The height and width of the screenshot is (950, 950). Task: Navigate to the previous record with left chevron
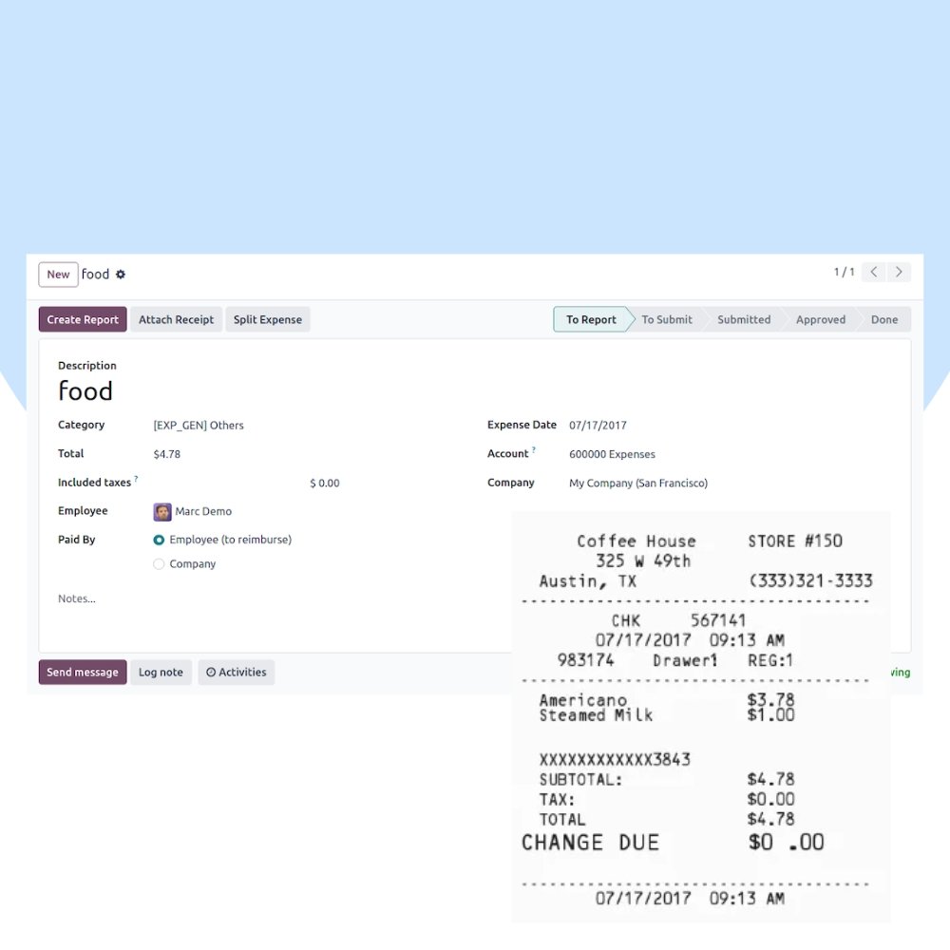click(x=873, y=272)
